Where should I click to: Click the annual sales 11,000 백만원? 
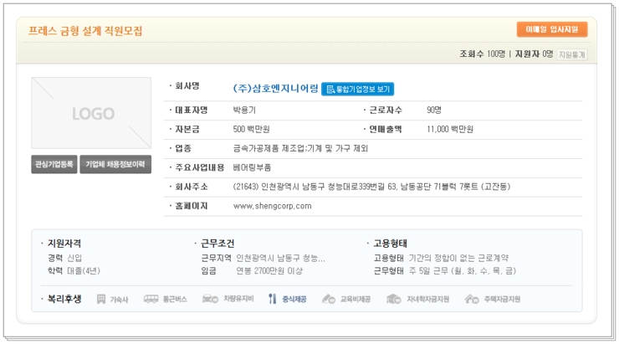[x=450, y=129]
